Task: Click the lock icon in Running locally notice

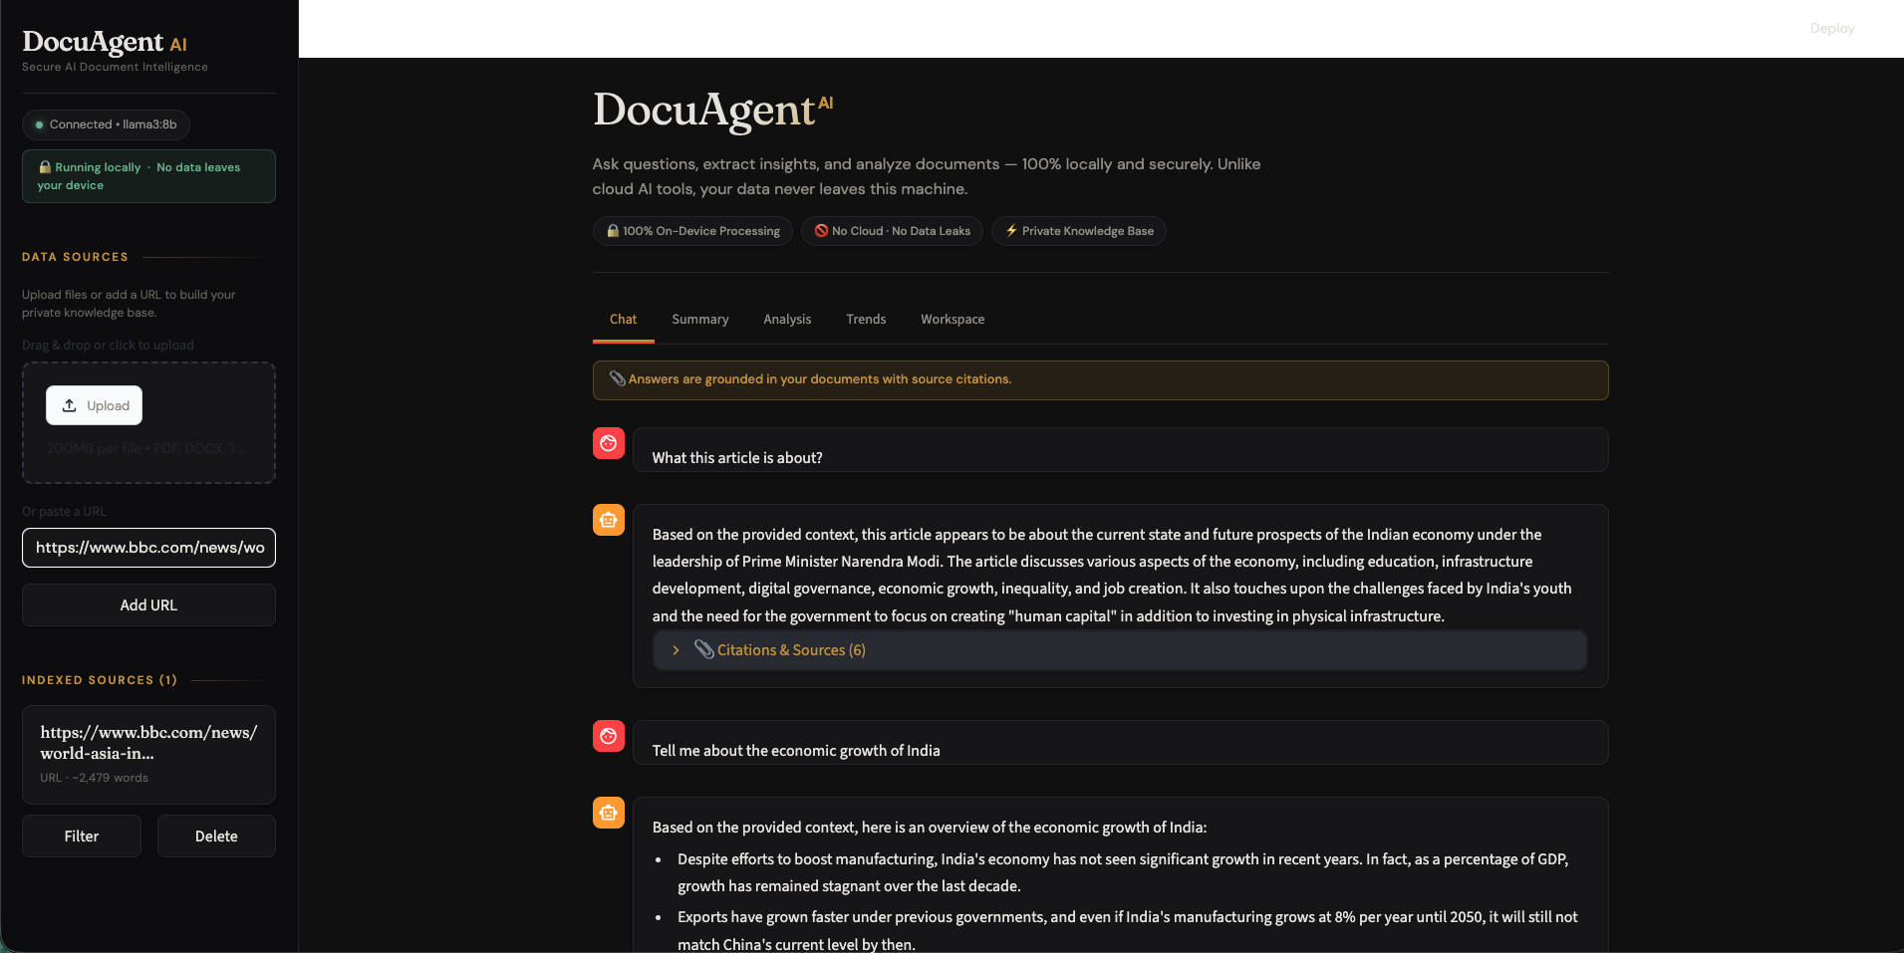Action: click(45, 167)
